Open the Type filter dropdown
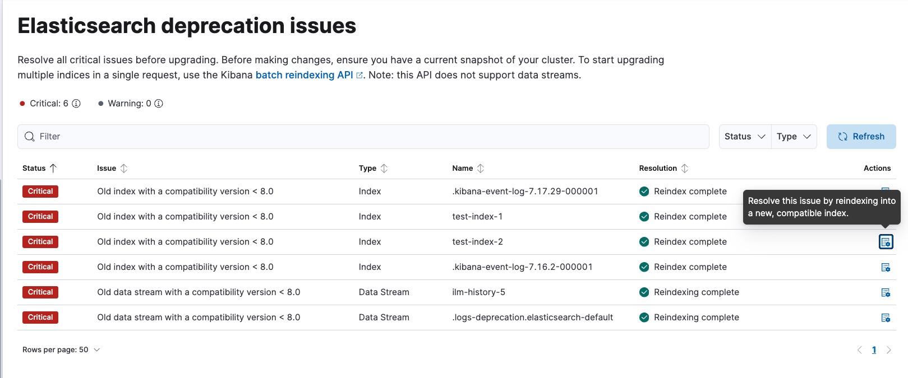 click(x=794, y=137)
